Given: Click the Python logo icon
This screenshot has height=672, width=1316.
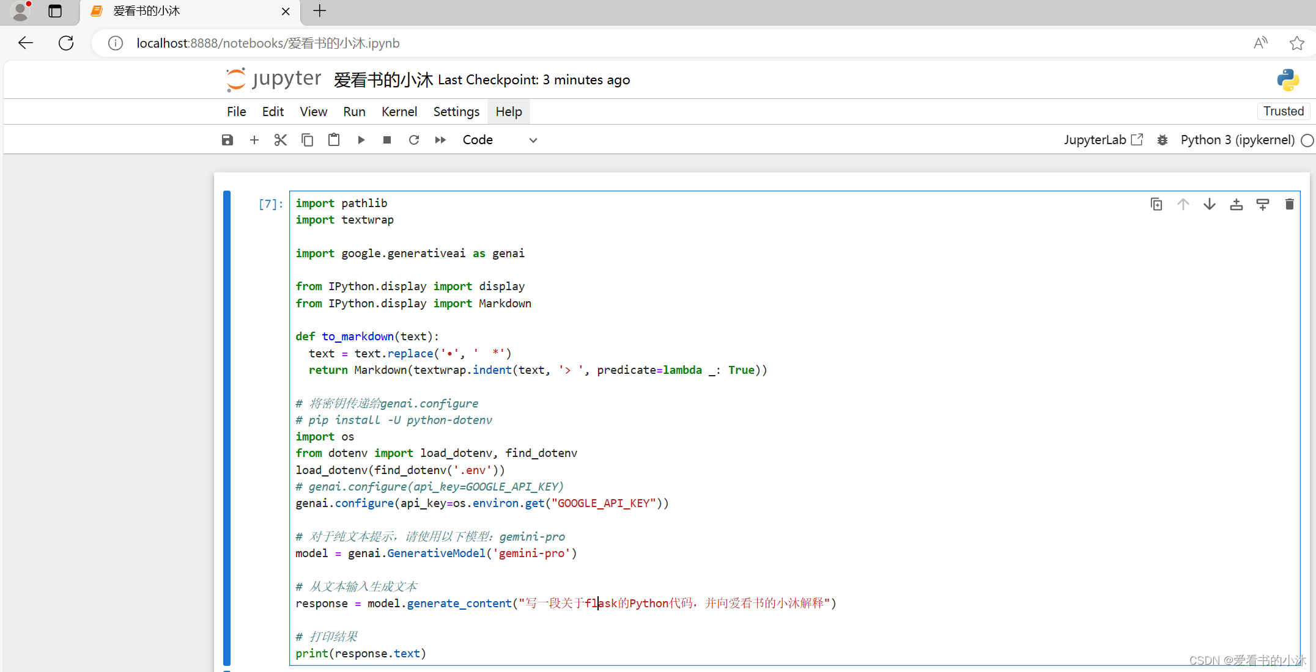Looking at the screenshot, I should point(1288,80).
